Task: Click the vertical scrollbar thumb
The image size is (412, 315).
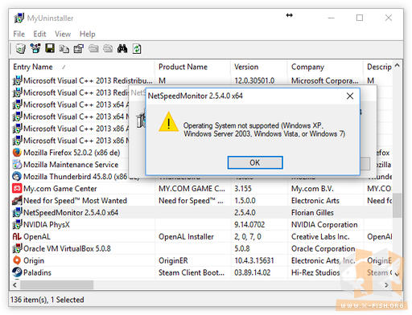Action: coord(398,206)
